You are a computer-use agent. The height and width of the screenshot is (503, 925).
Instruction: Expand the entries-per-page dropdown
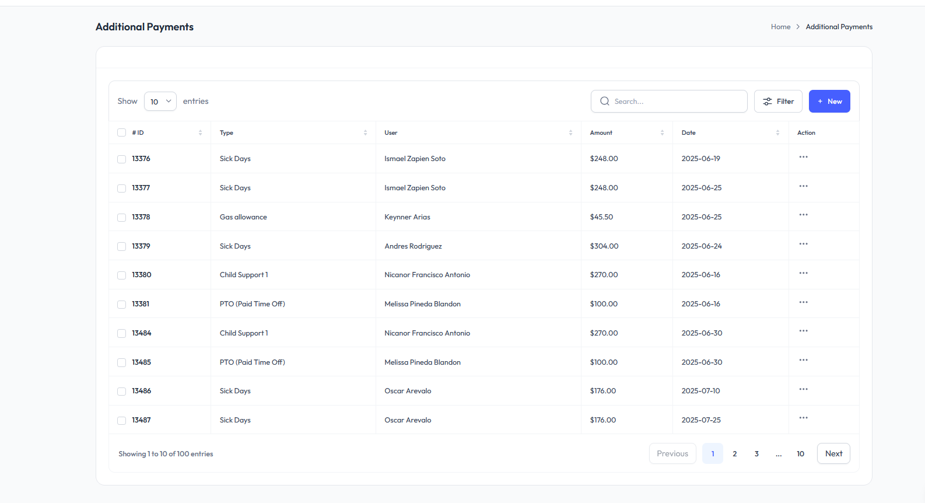(160, 102)
